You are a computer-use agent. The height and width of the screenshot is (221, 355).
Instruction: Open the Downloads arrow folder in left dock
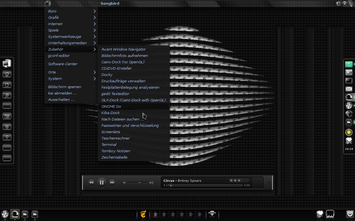point(7,137)
